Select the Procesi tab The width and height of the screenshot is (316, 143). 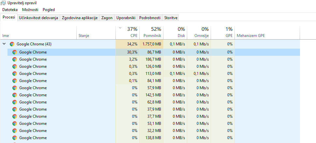9,18
